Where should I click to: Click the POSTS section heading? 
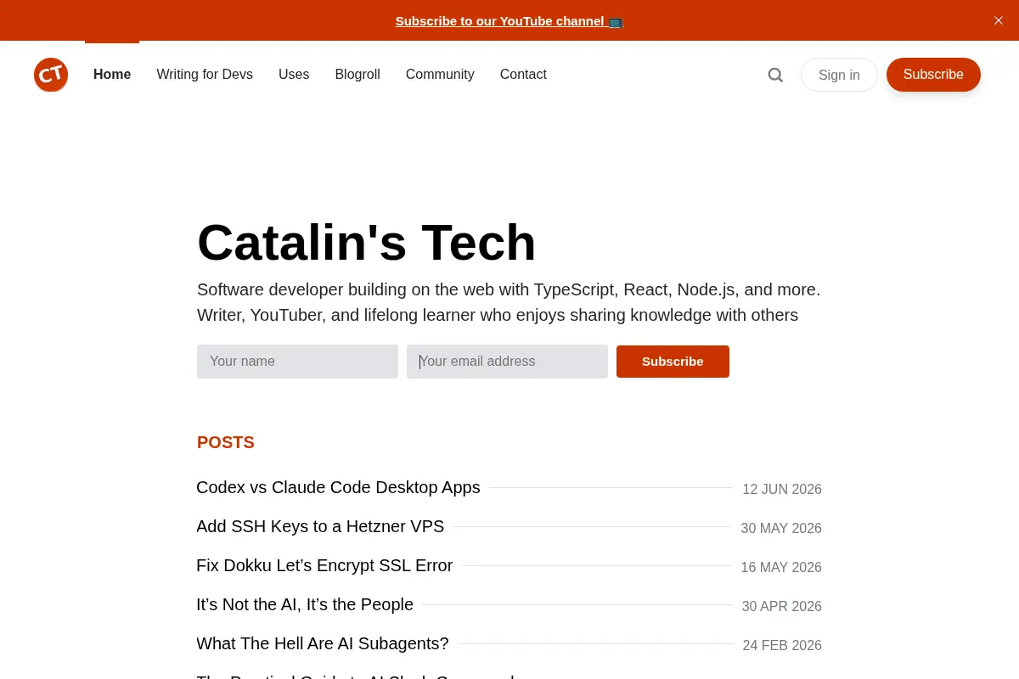click(x=226, y=442)
